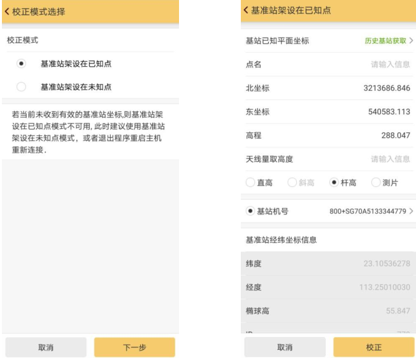Select 基准站架设在未知点 radio option
416x358 pixels.
pos(22,86)
